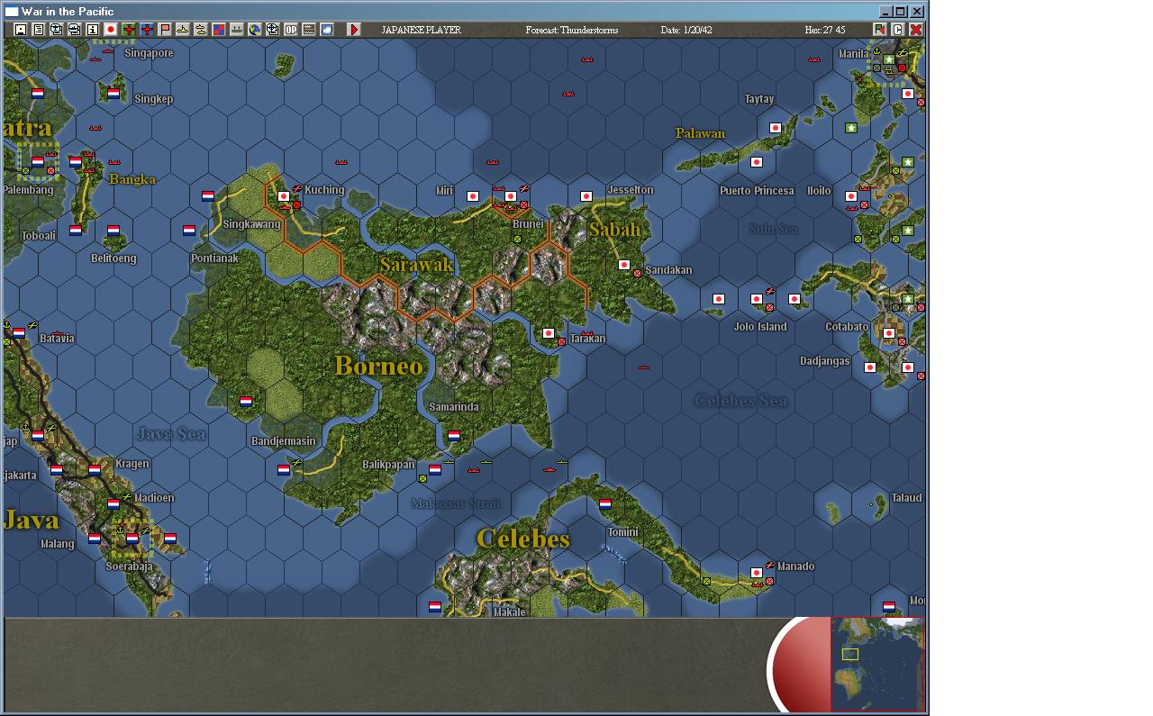Click the 'Sarawak' region label

click(x=416, y=264)
